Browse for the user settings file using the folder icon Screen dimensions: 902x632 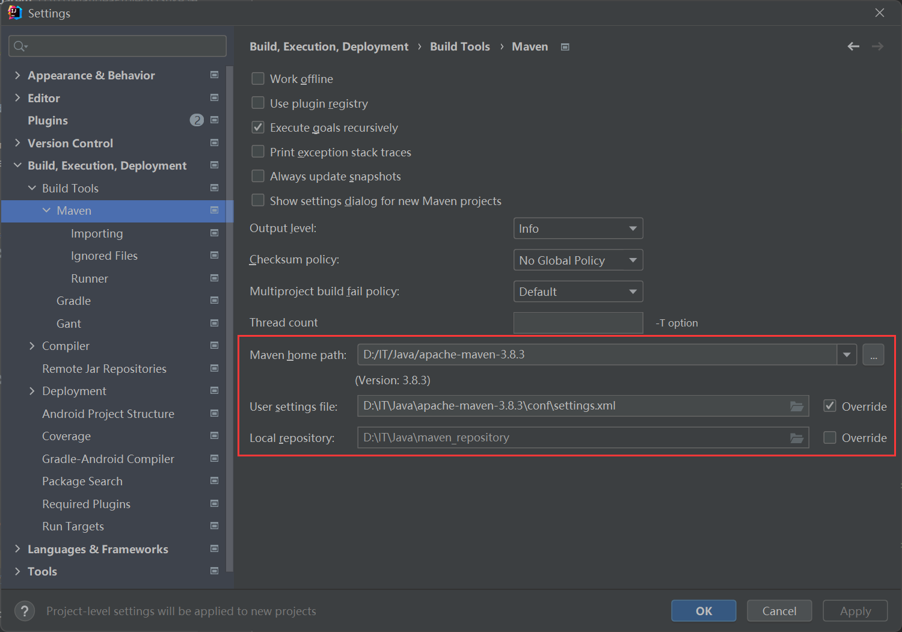pos(797,407)
